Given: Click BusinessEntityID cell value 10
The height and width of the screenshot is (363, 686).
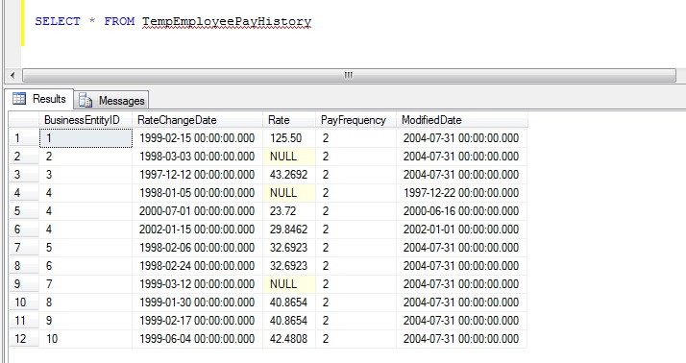Looking at the screenshot, I should point(86,338).
